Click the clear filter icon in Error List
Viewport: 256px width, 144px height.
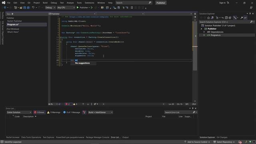[x=84, y=112]
